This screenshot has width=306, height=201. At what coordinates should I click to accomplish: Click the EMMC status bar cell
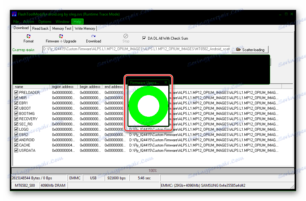(75, 178)
